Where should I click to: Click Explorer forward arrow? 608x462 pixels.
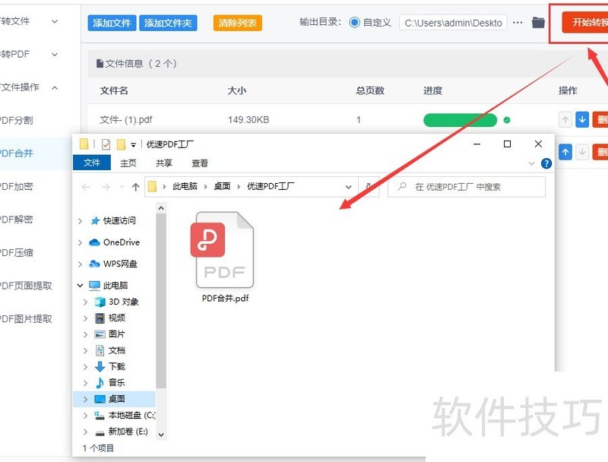point(106,187)
